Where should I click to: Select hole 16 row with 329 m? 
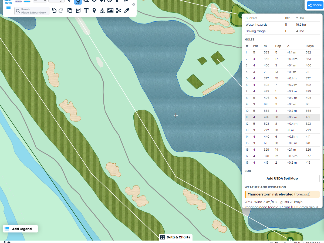(282, 150)
